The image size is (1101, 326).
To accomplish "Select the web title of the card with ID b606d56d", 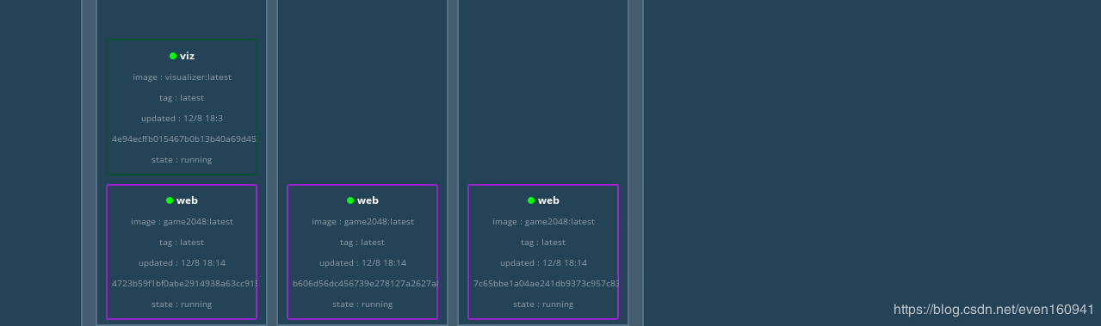I will pos(368,200).
